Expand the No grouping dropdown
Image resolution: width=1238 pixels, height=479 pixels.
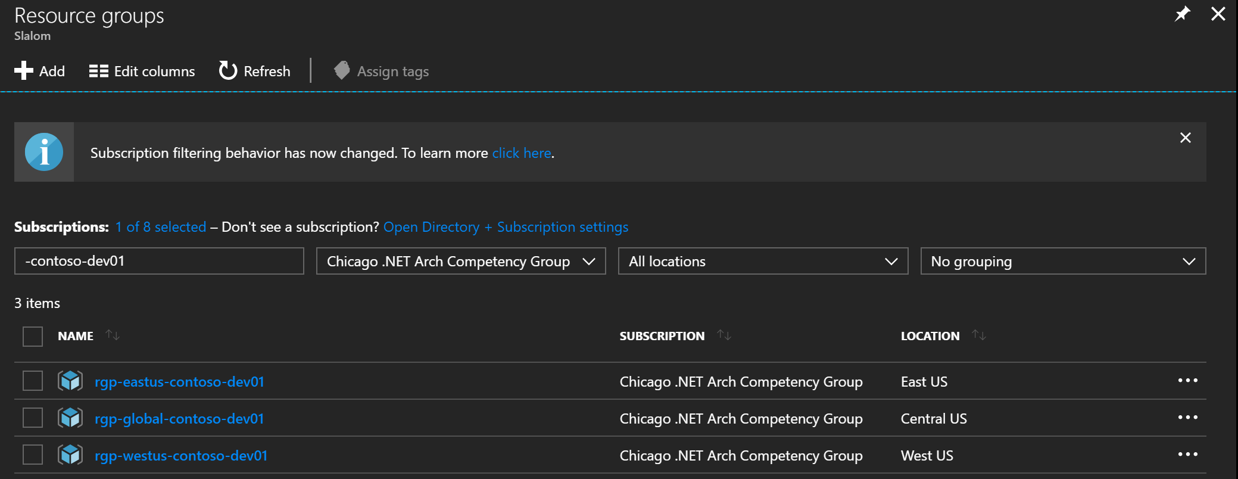click(1063, 261)
